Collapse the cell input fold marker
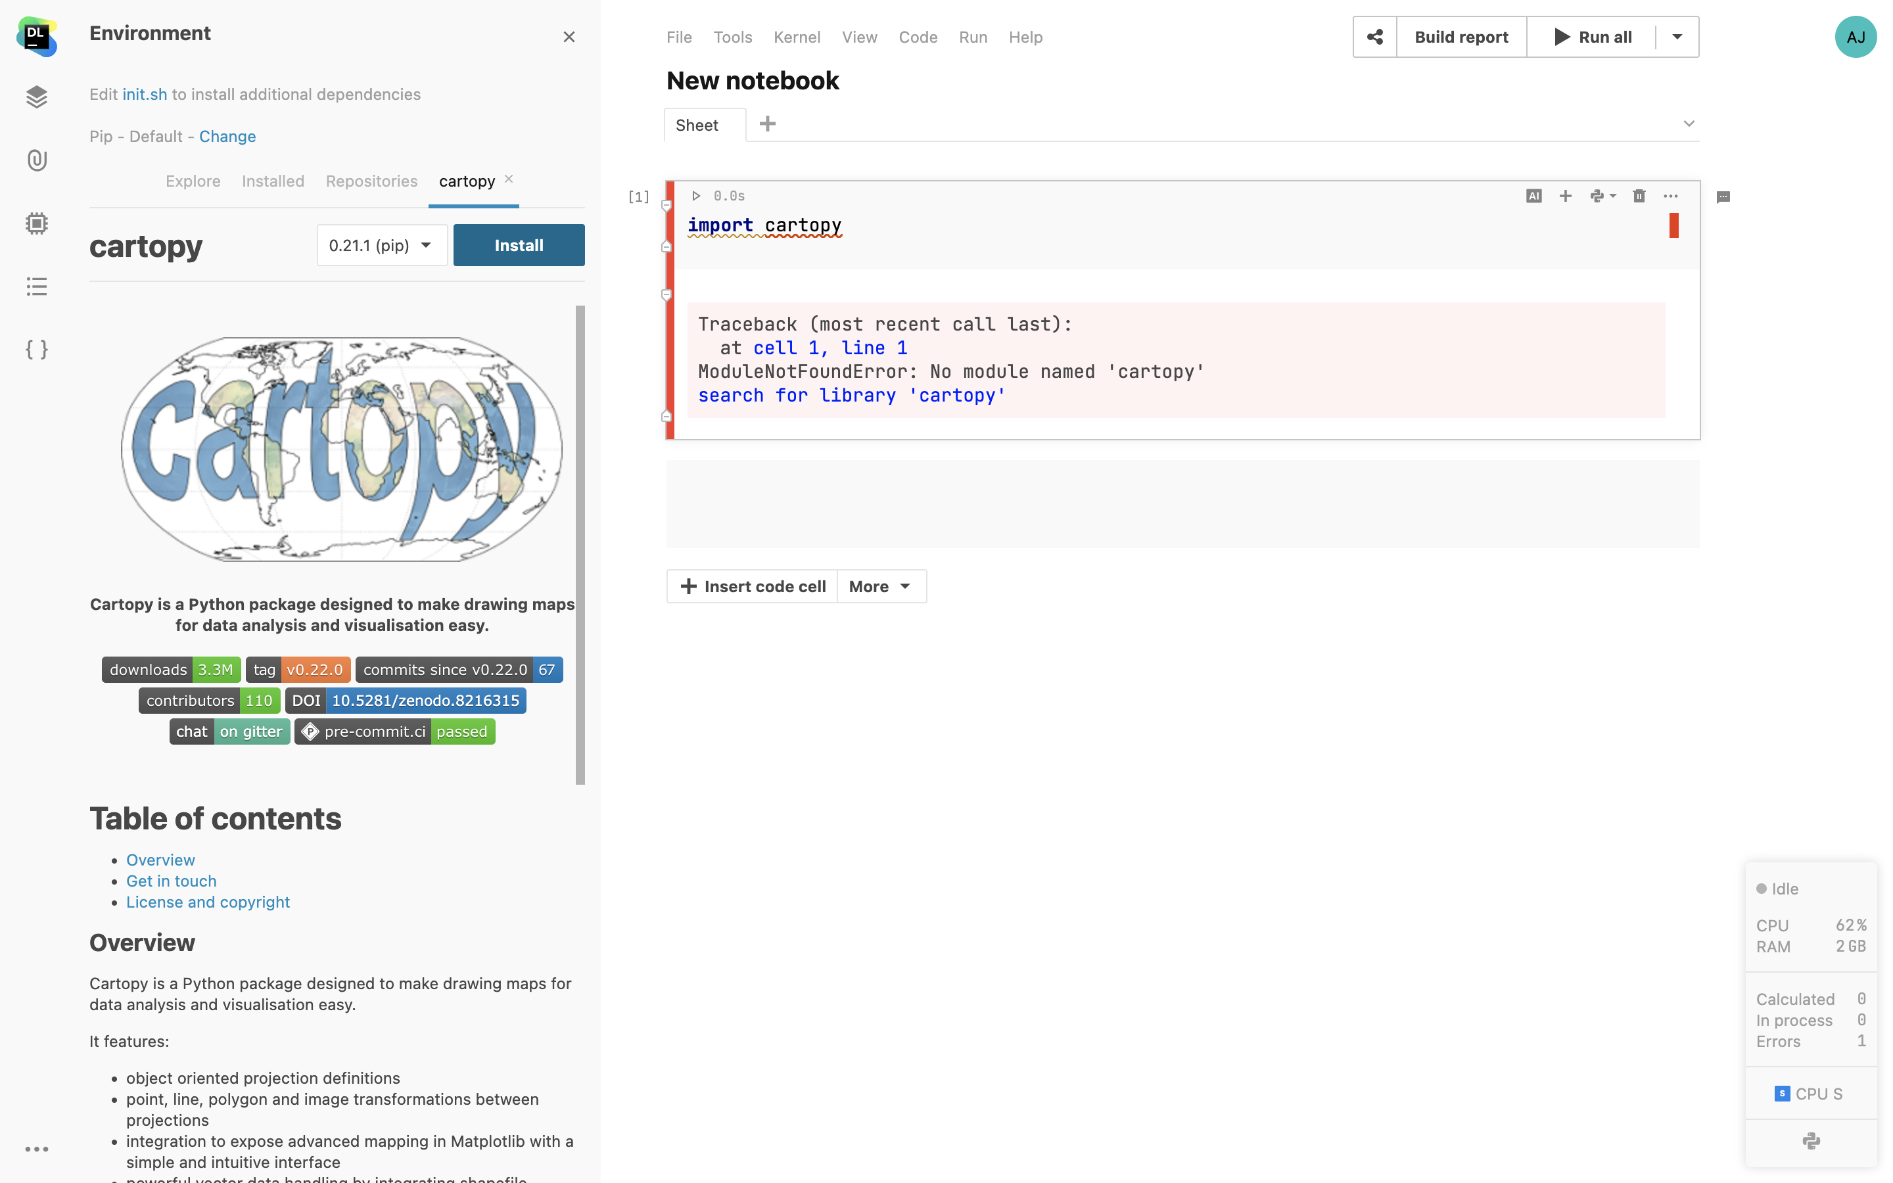1893x1183 pixels. click(666, 206)
